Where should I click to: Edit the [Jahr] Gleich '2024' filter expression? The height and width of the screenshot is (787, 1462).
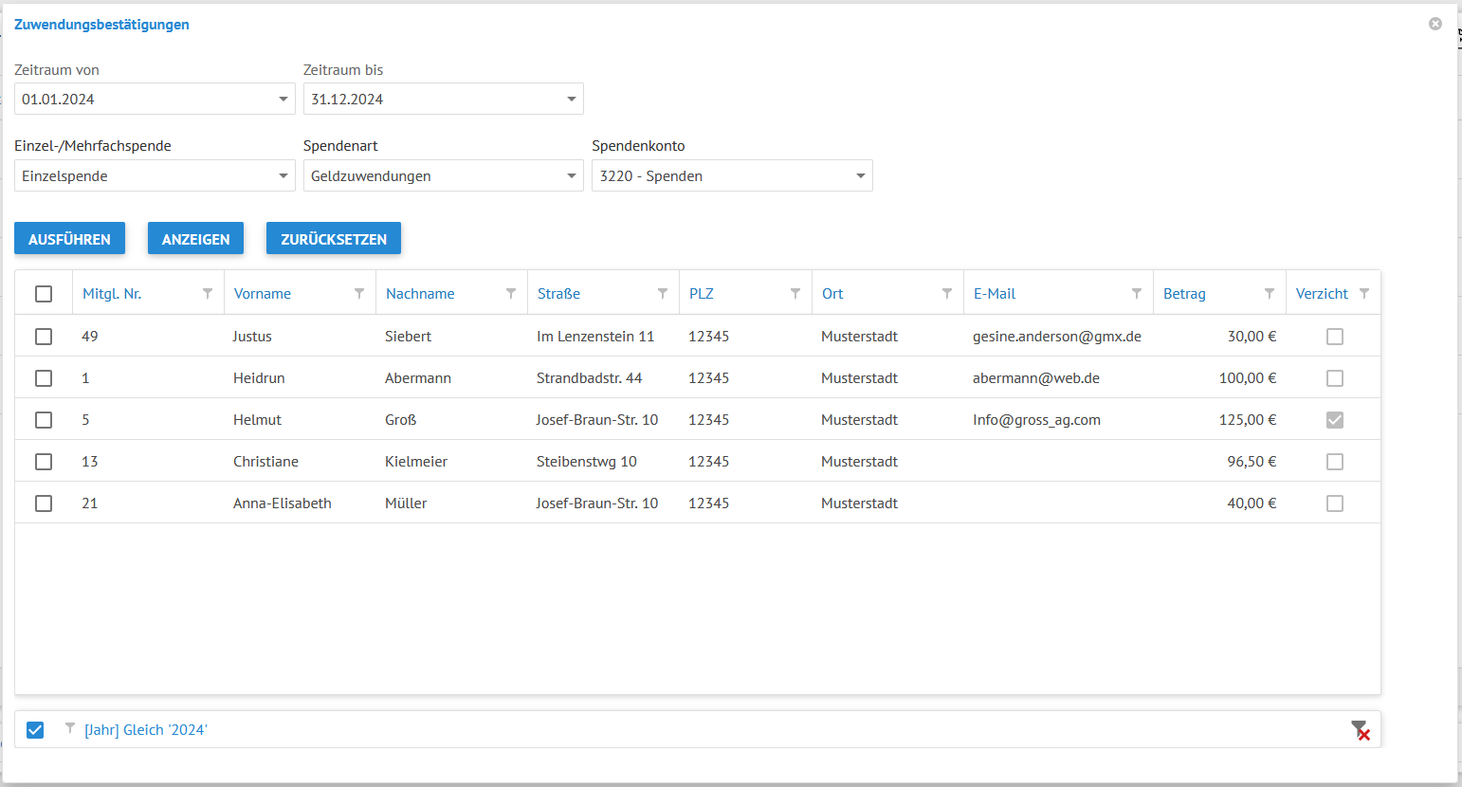point(146,730)
